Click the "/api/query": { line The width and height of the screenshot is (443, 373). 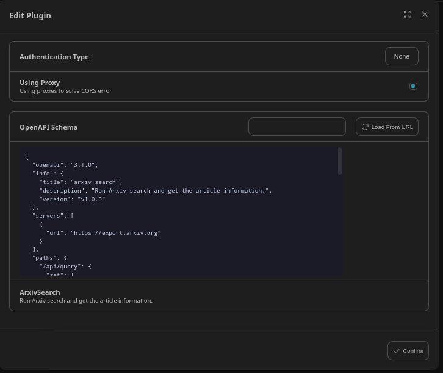coord(65,267)
